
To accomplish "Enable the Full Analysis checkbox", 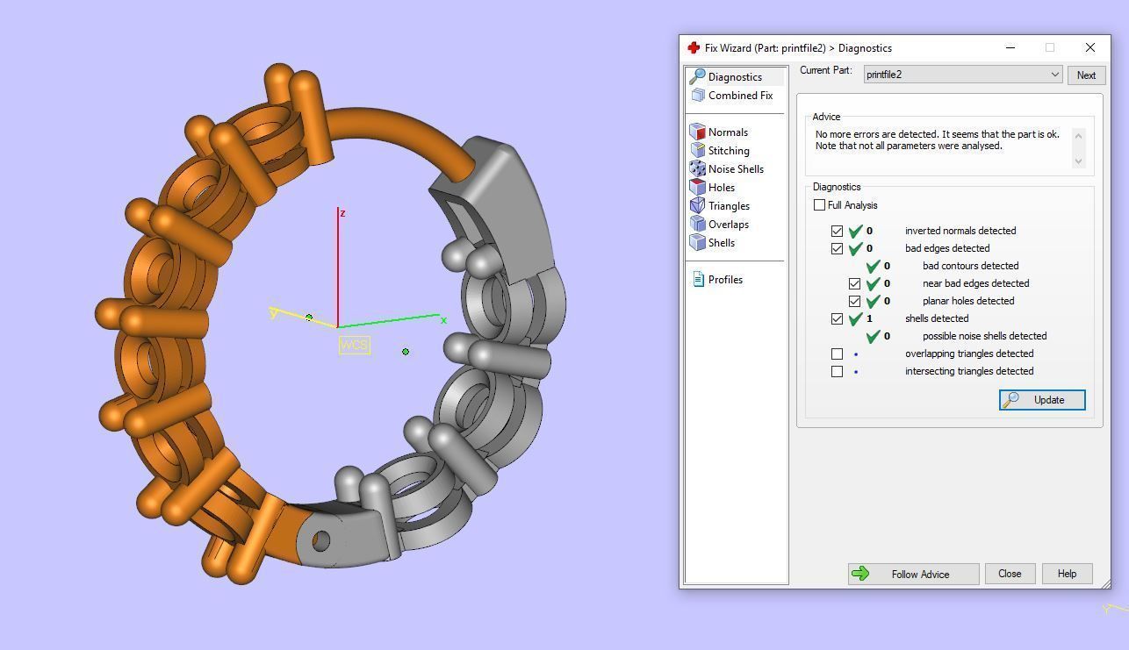I will (819, 205).
